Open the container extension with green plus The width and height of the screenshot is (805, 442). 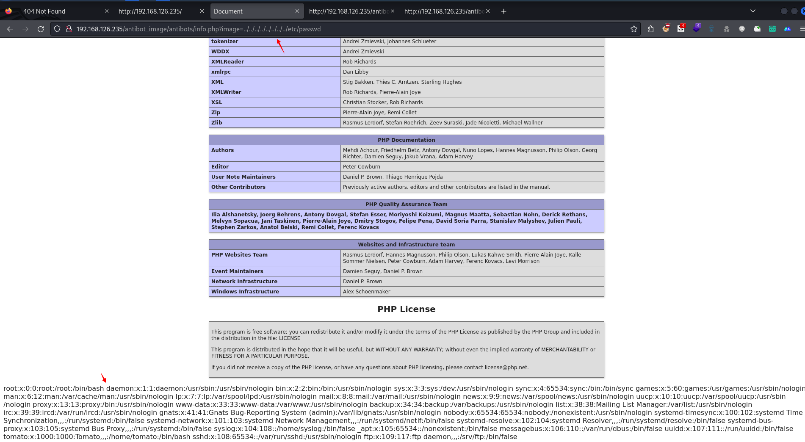pyautogui.click(x=757, y=29)
